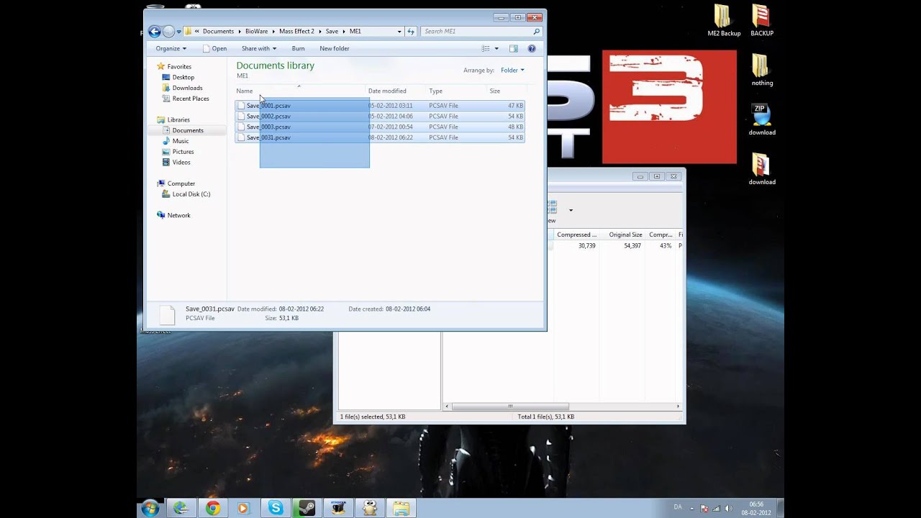The width and height of the screenshot is (921, 518).
Task: Open the Arrange by Folder dropdown
Action: (512, 71)
